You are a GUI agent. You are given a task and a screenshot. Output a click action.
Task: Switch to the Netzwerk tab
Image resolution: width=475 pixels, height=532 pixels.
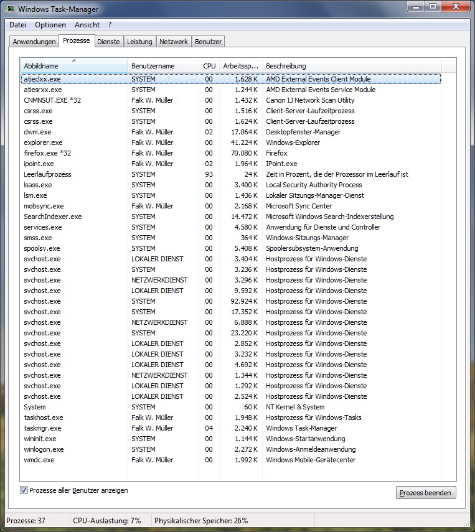click(174, 42)
